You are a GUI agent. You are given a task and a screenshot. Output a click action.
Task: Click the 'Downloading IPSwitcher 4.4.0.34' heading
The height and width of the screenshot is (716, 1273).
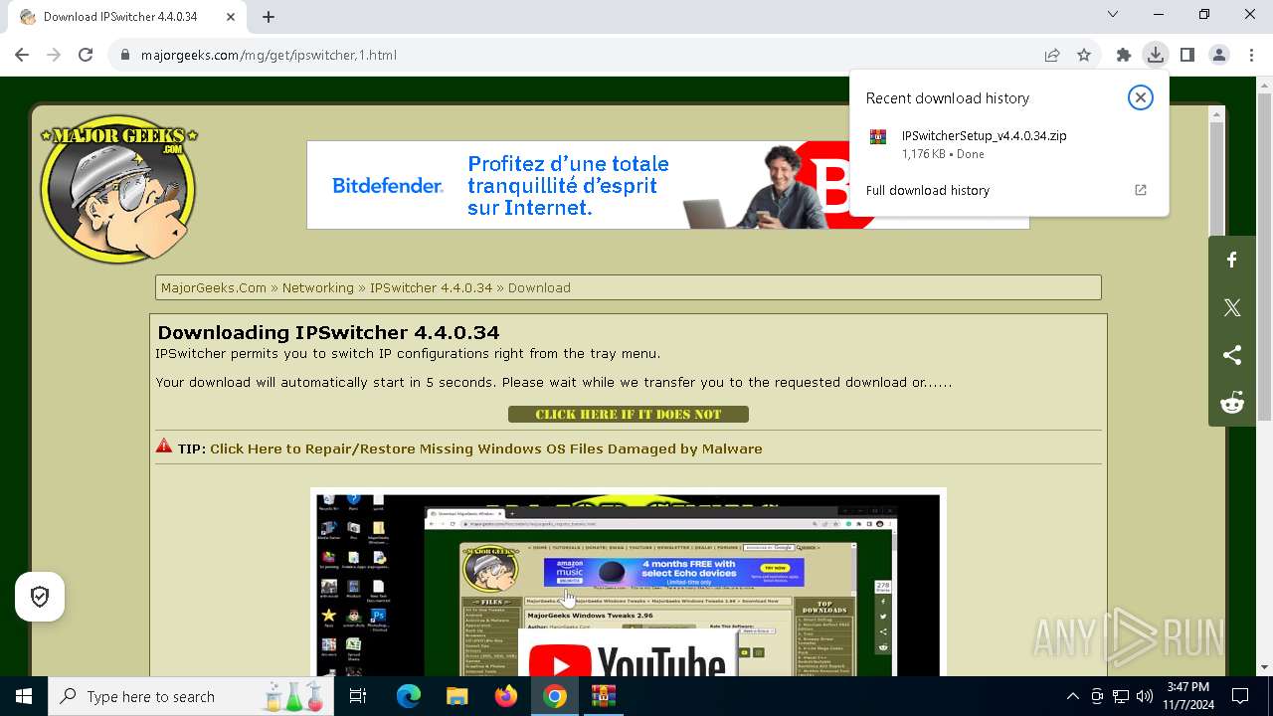pyautogui.click(x=328, y=332)
